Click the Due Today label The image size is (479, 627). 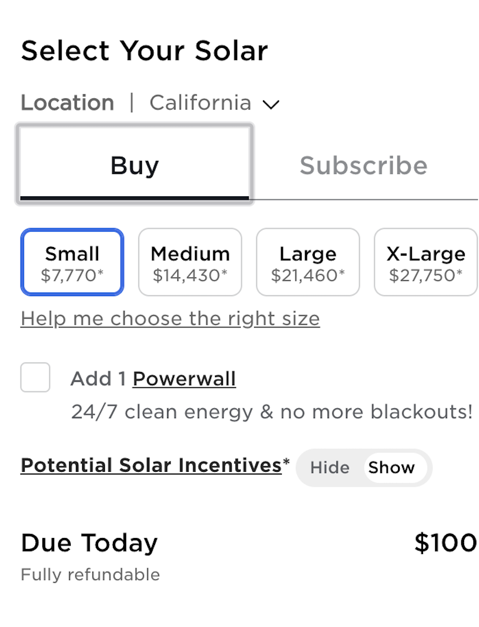[x=90, y=543]
